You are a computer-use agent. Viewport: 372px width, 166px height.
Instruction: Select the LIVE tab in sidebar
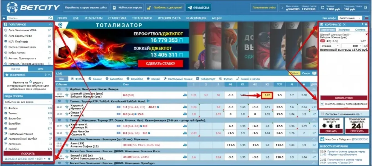[40, 69]
